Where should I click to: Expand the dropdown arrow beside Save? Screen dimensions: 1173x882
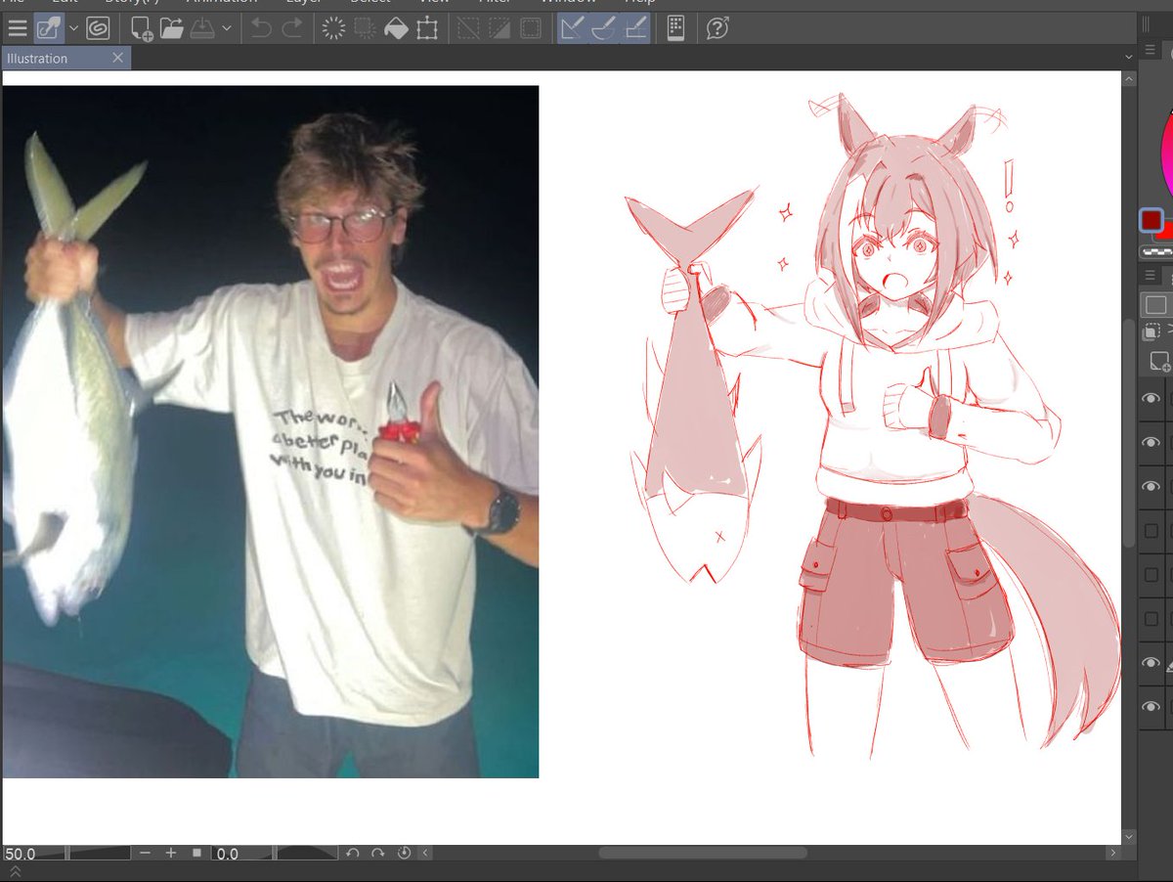tap(227, 28)
